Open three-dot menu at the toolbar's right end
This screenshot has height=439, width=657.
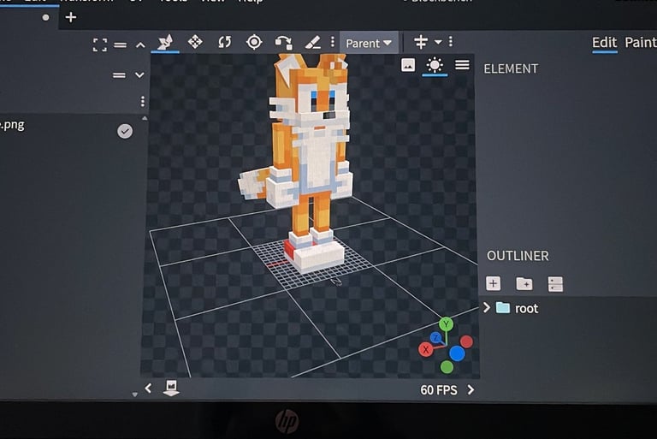pos(451,42)
